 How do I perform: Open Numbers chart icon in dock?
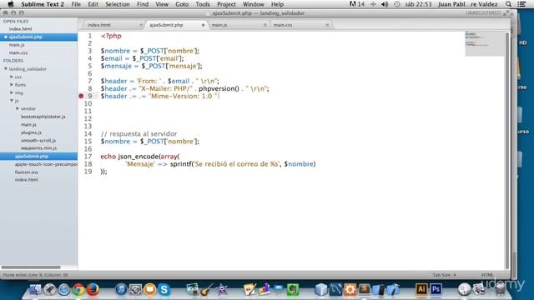click(x=264, y=289)
